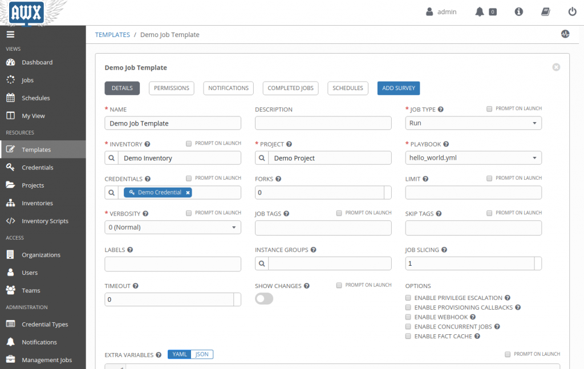Open the Job Slicing help icon
This screenshot has height=369, width=584.
pyautogui.click(x=444, y=249)
